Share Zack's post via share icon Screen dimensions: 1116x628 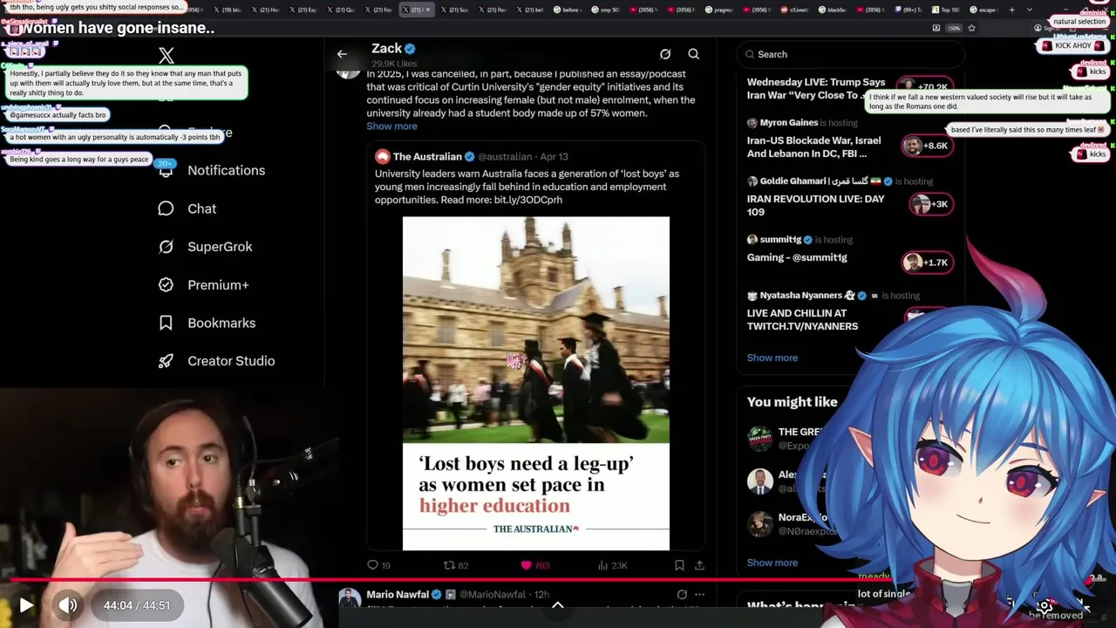tap(699, 565)
